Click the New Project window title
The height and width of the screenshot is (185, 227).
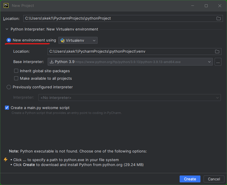[23, 6]
